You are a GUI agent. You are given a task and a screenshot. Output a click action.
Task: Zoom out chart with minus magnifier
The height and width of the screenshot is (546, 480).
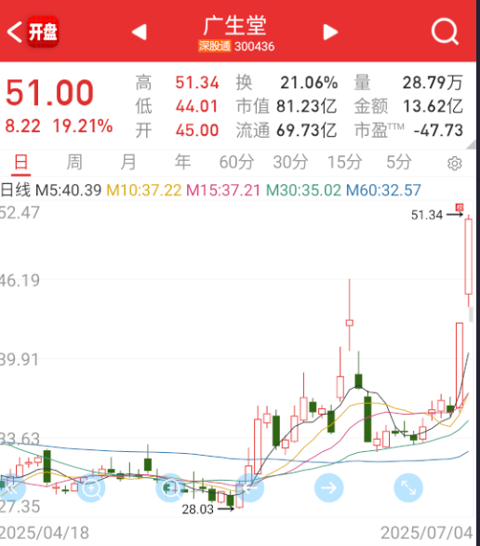[x=170, y=487]
